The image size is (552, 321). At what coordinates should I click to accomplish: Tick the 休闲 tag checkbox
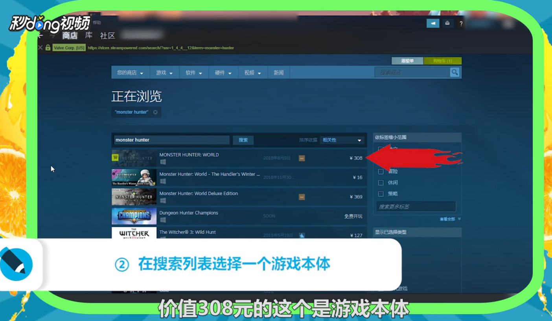click(381, 182)
